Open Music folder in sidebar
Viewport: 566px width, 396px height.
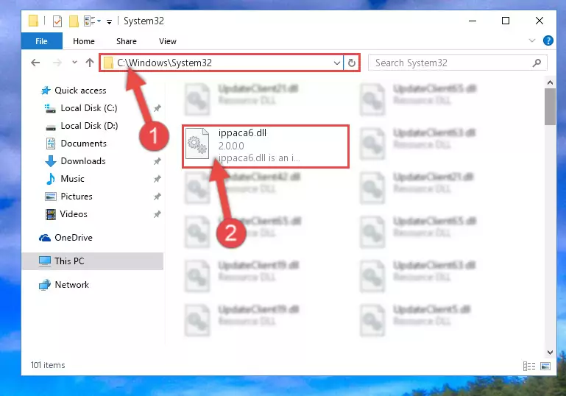tap(72, 179)
